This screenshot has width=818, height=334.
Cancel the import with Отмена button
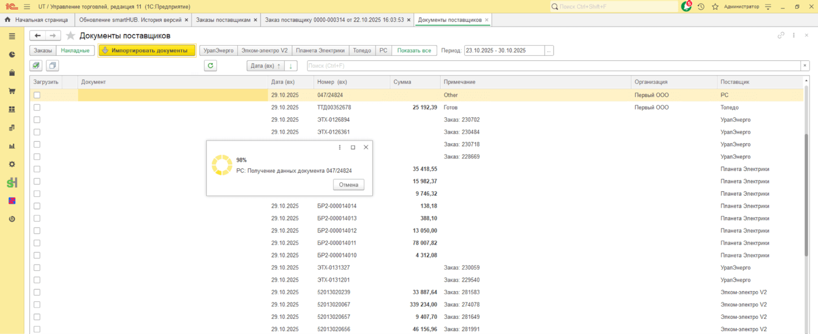[349, 184]
